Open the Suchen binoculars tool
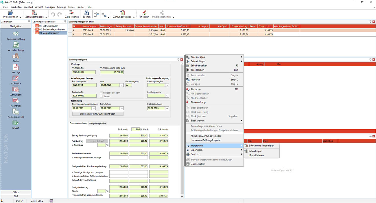Image resolution: width=376 pixels, height=203 pixels. [86, 13]
